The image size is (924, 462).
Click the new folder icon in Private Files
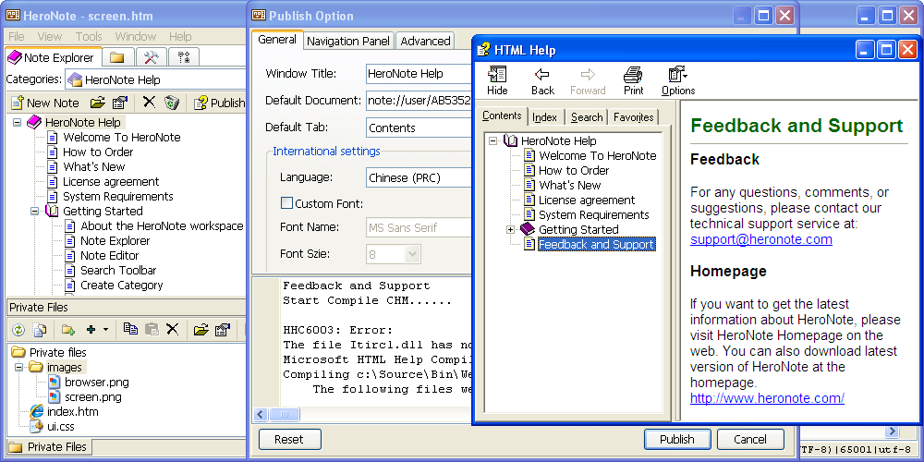tap(68, 330)
